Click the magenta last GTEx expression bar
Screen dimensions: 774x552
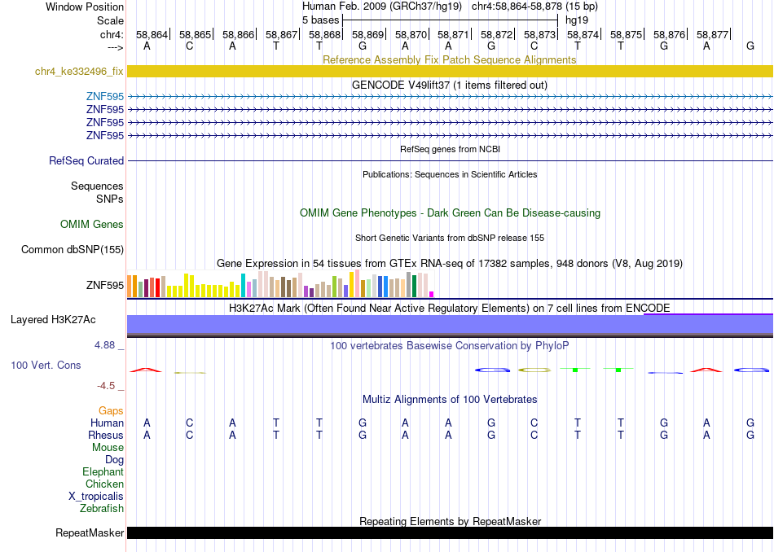[x=432, y=295]
